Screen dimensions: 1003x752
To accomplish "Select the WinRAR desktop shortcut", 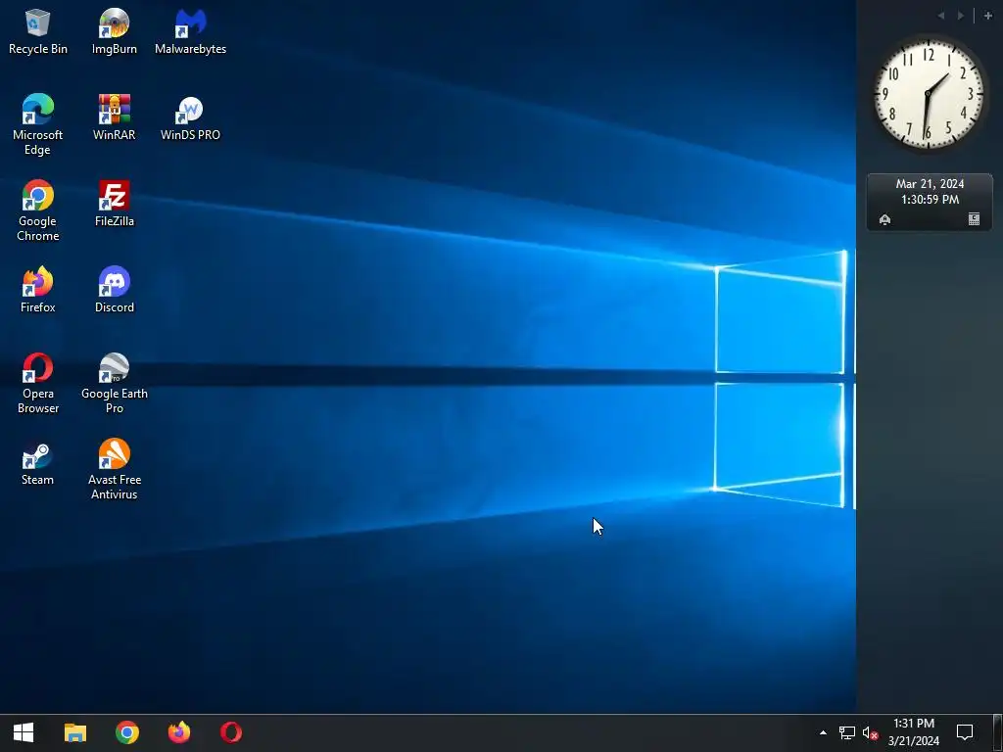I will (114, 117).
